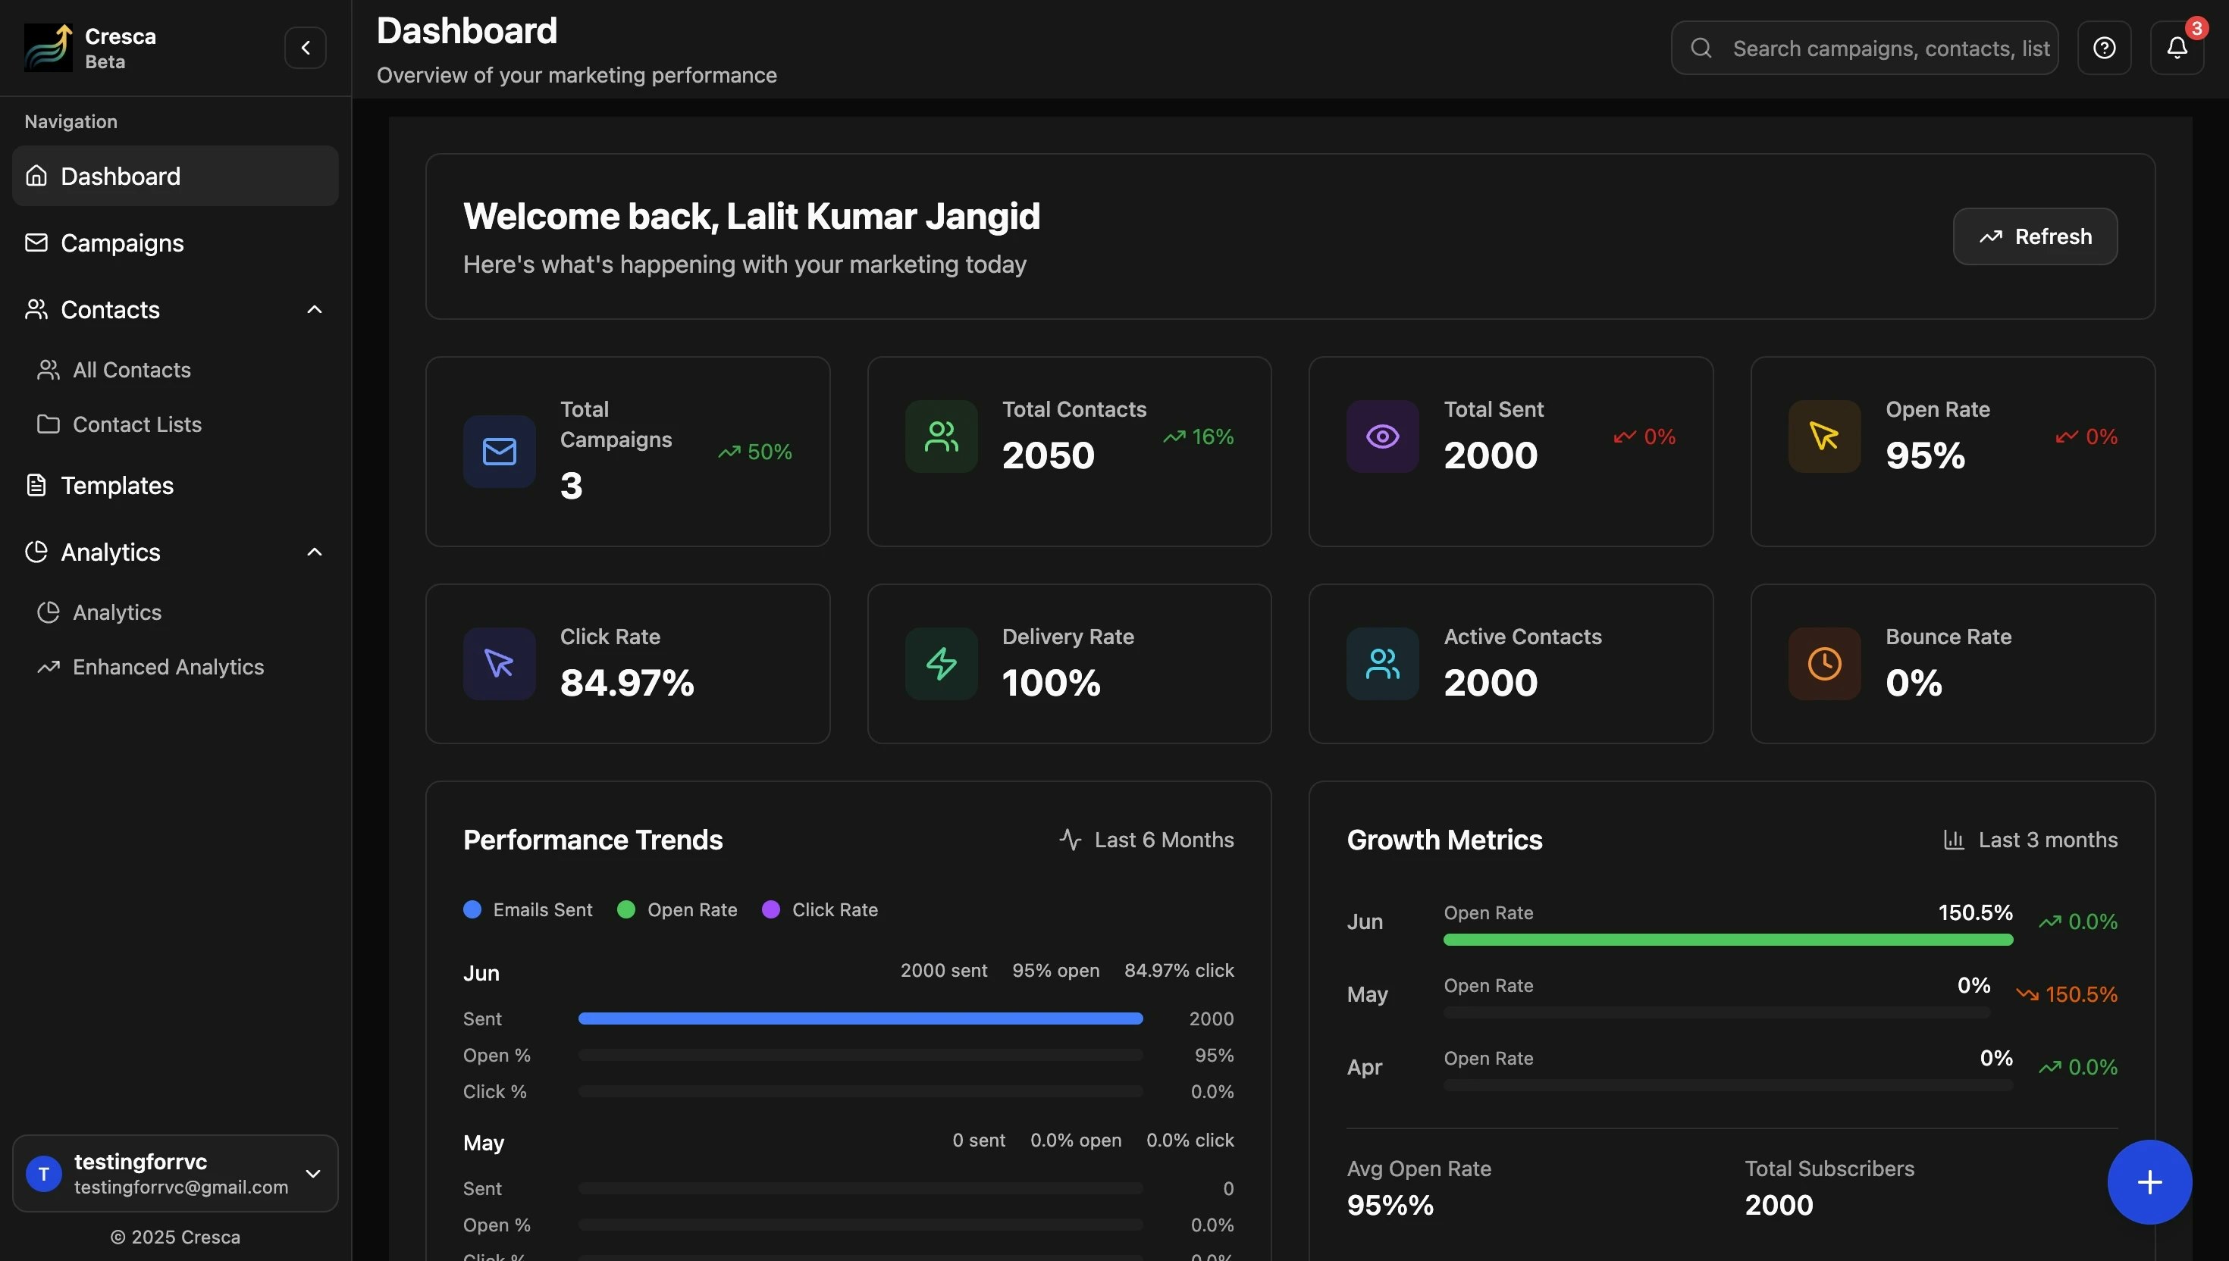
Task: Click the Total Sent 0% downward trend icon
Action: pos(1624,436)
